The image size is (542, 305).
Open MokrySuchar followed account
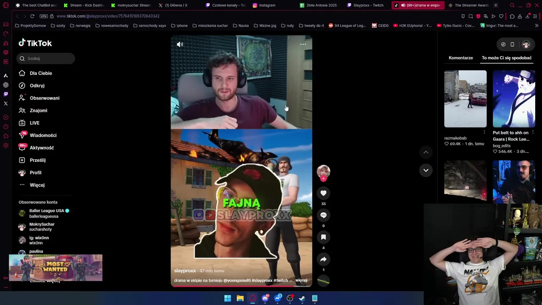pos(37,227)
